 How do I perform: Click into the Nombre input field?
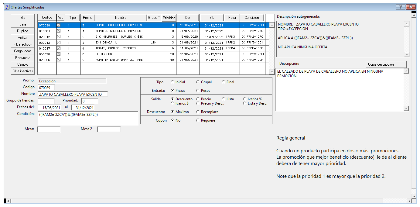pos(73,94)
